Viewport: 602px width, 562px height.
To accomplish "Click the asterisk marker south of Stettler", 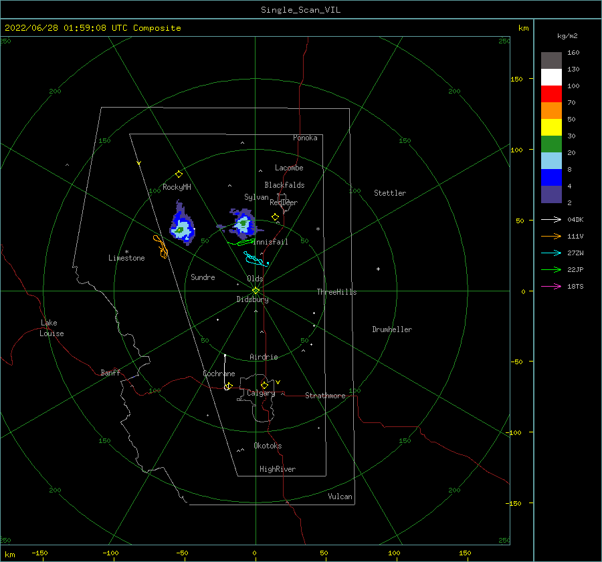I will [318, 229].
